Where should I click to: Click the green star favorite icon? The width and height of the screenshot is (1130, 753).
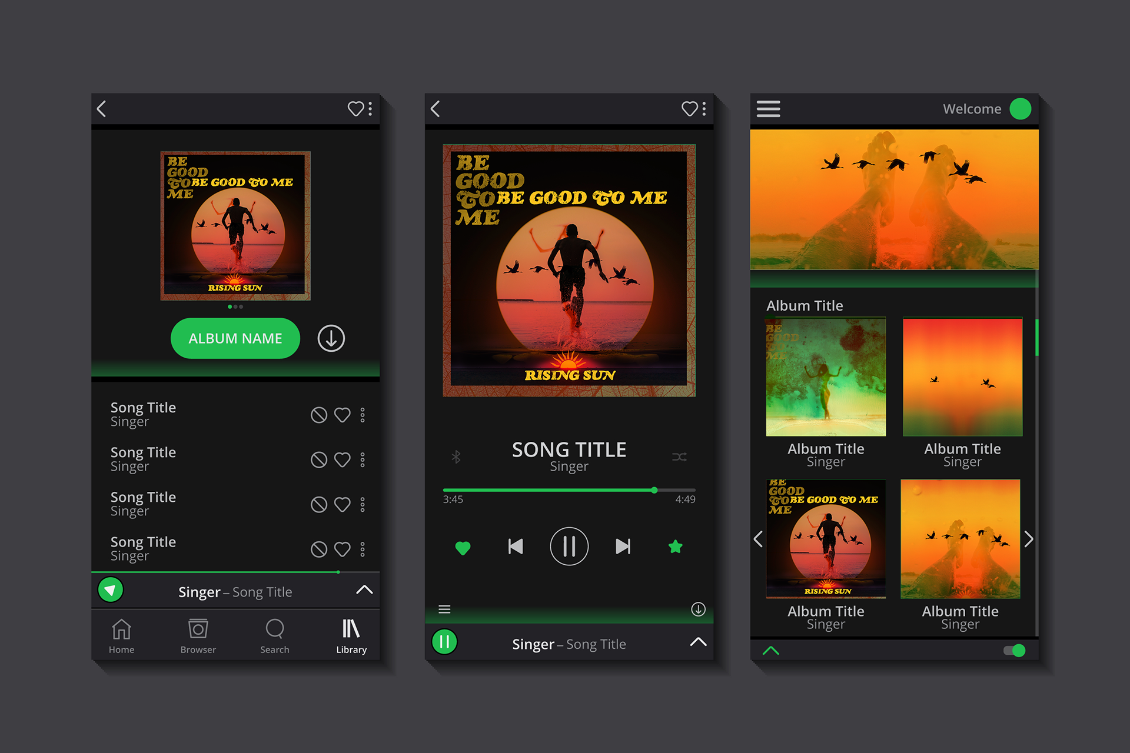676,547
